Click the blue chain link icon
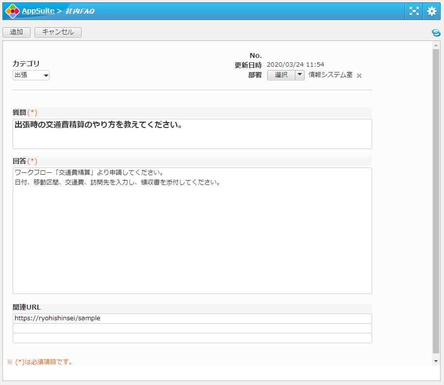The image size is (444, 385). coord(436,33)
